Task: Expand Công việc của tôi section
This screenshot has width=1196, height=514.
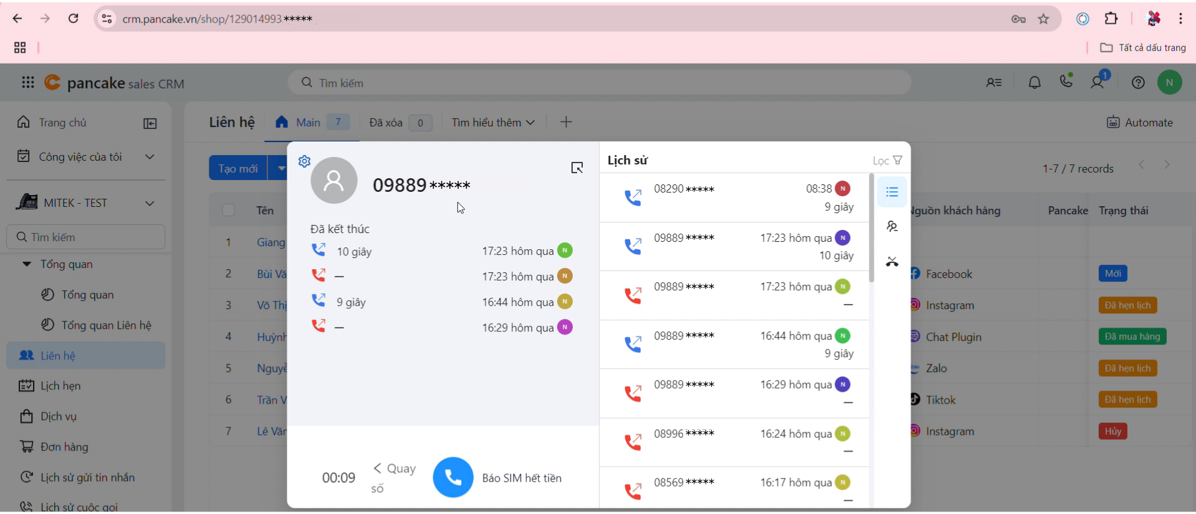Action: 150,157
